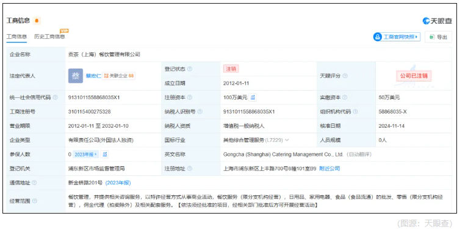
Task: Click the 注销 status tag
Action: tap(231, 69)
